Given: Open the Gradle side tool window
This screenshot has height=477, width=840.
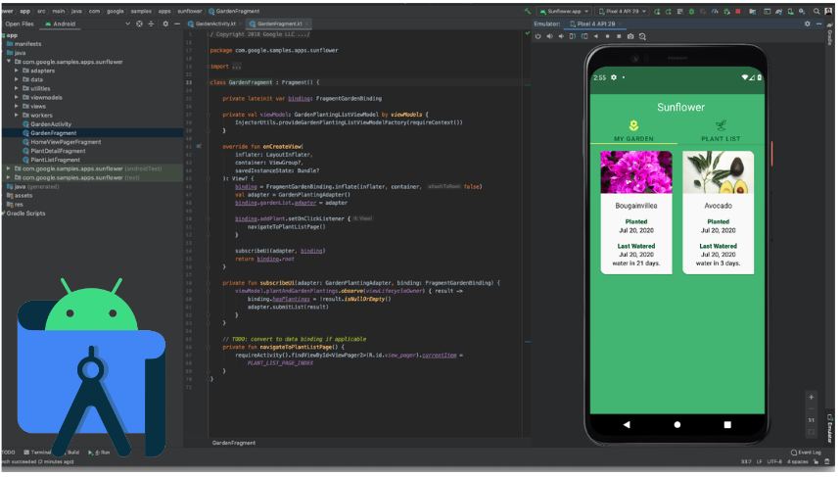Looking at the screenshot, I should [830, 34].
